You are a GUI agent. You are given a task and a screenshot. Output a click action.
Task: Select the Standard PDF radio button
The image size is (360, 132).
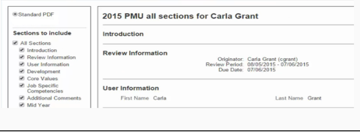(15, 14)
